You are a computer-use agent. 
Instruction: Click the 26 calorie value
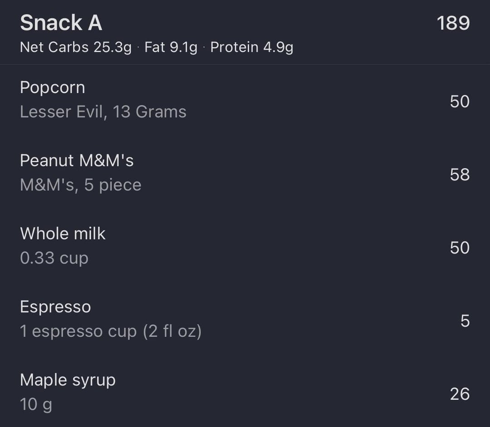point(459,394)
